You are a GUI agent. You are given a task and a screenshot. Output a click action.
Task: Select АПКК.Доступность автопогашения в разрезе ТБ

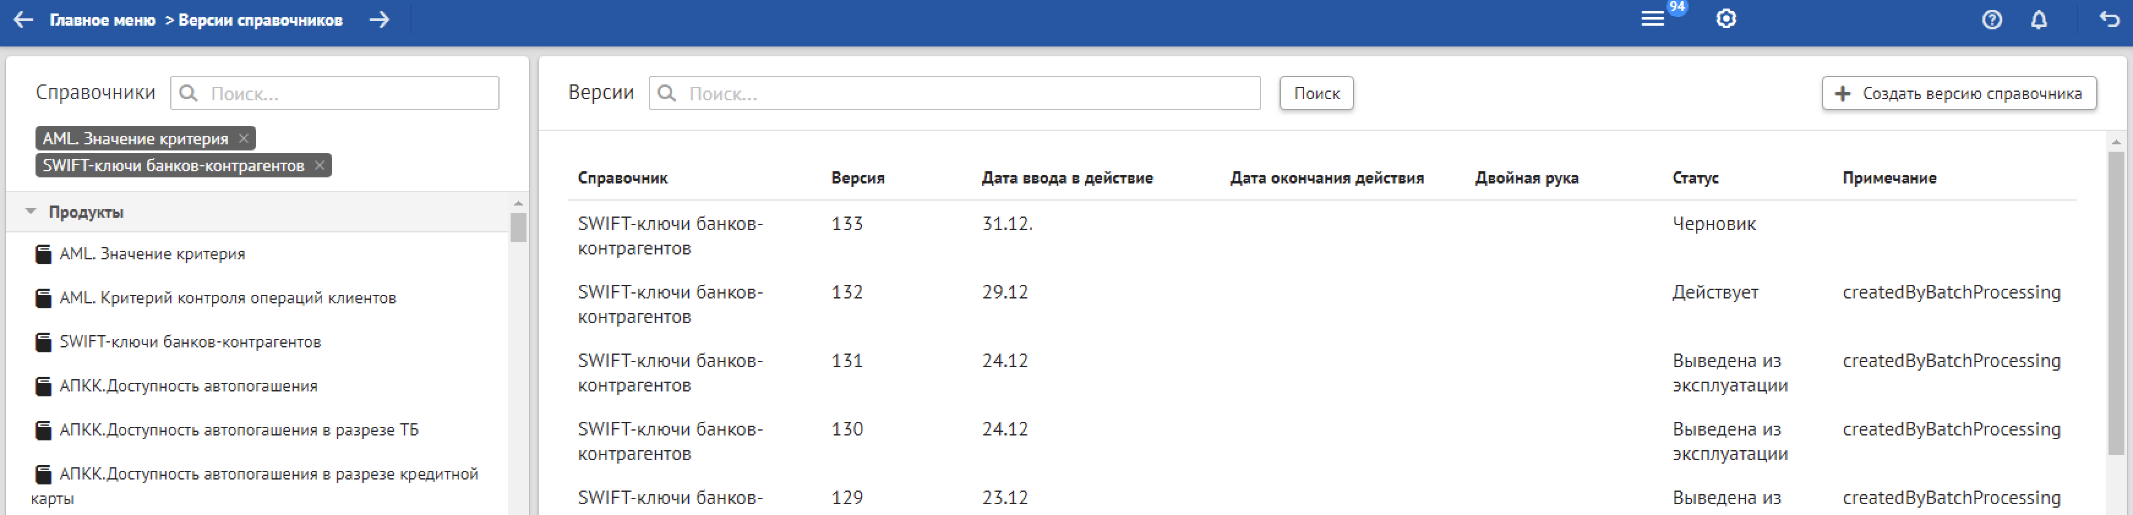[x=239, y=430]
